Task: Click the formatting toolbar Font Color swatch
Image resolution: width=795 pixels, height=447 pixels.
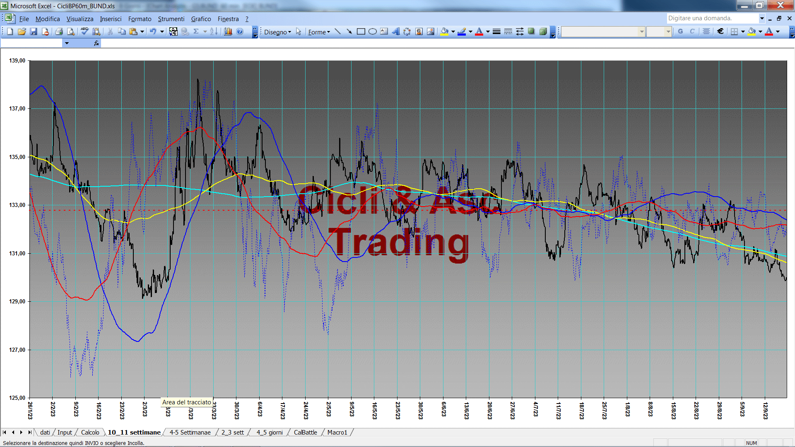Action: pyautogui.click(x=769, y=31)
